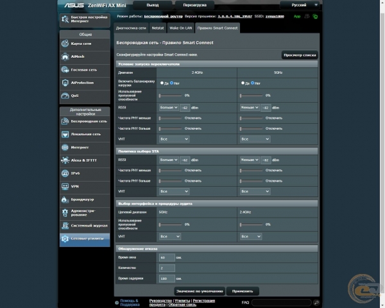Select Нет load balancing for 5GHz
385x308 pixels.
252,83
